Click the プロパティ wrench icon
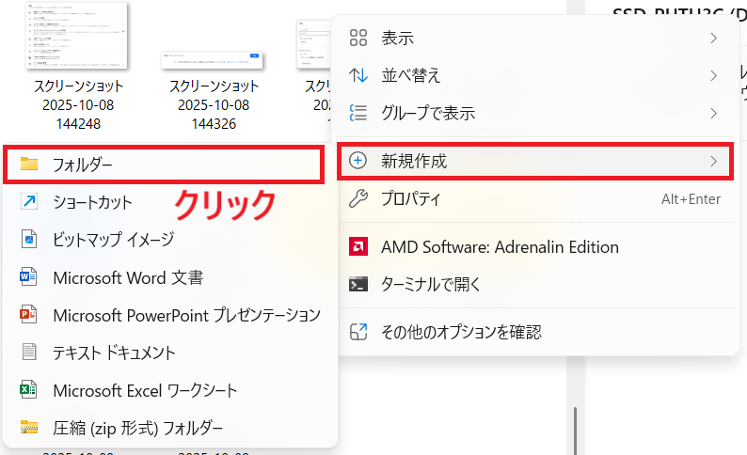747x455 pixels. 358,199
